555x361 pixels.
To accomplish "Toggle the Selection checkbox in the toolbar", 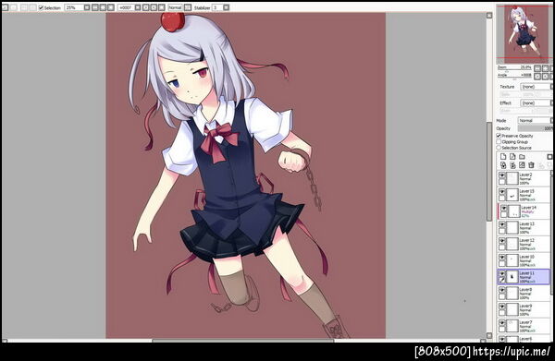I will click(x=41, y=7).
